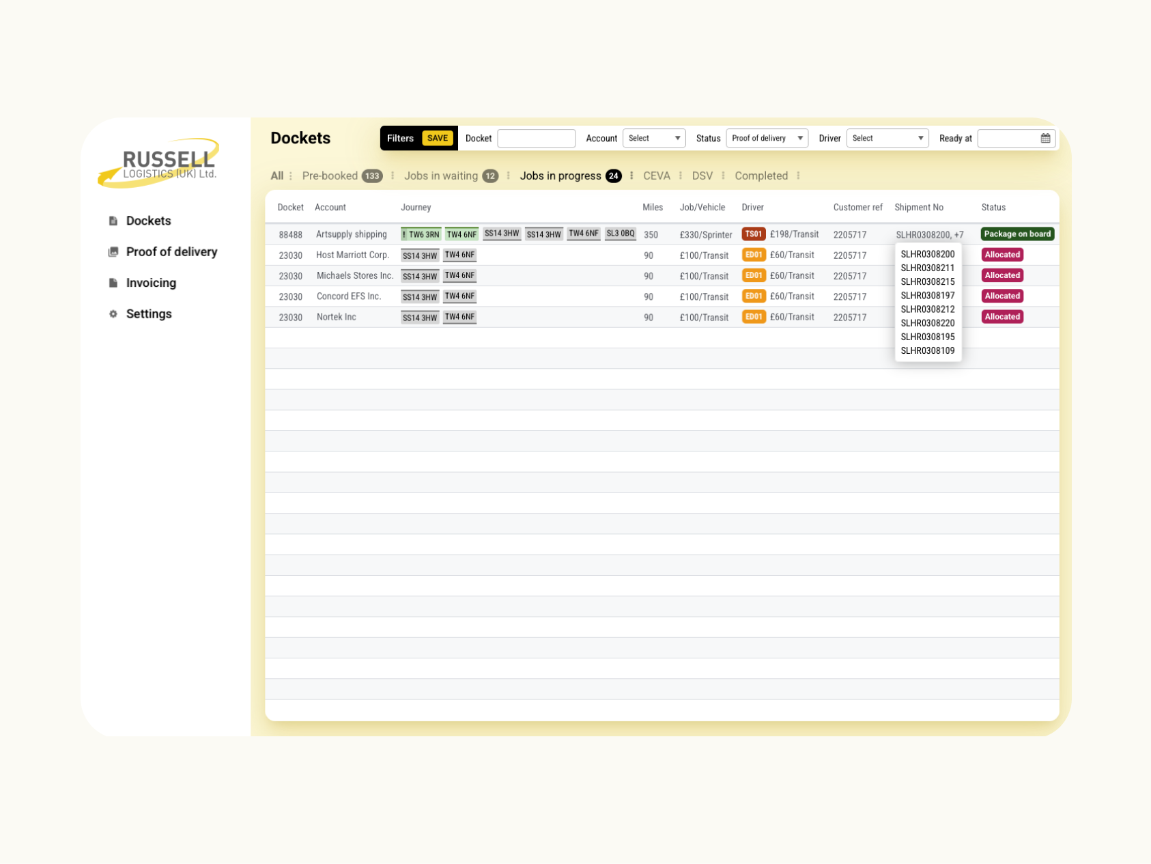The width and height of the screenshot is (1151, 864).
Task: Sort by the Miles column header
Action: coord(653,207)
